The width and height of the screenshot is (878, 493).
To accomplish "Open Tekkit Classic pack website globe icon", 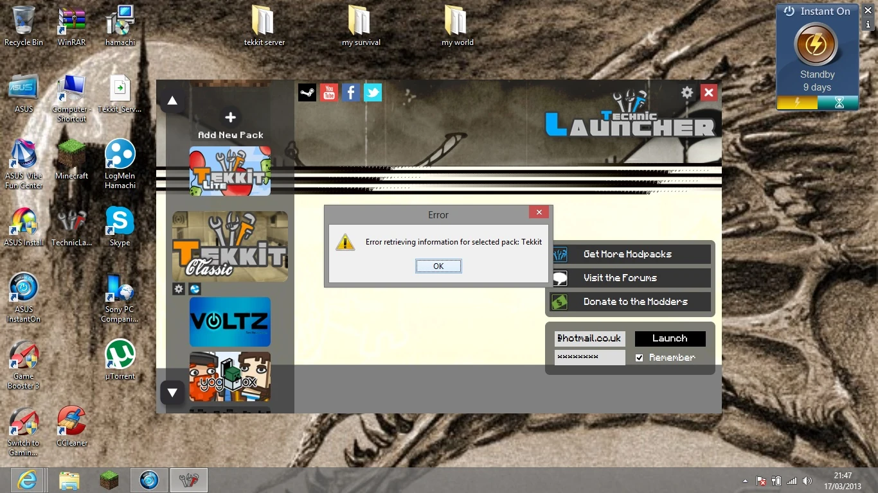I will point(195,290).
